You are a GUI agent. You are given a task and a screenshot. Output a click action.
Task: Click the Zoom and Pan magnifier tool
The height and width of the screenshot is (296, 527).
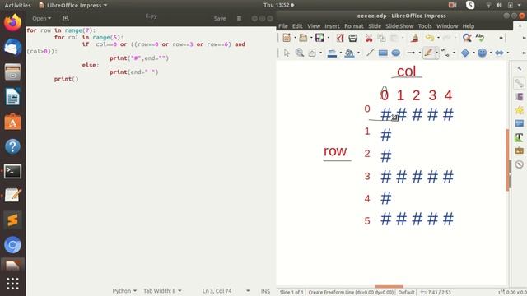click(x=300, y=53)
